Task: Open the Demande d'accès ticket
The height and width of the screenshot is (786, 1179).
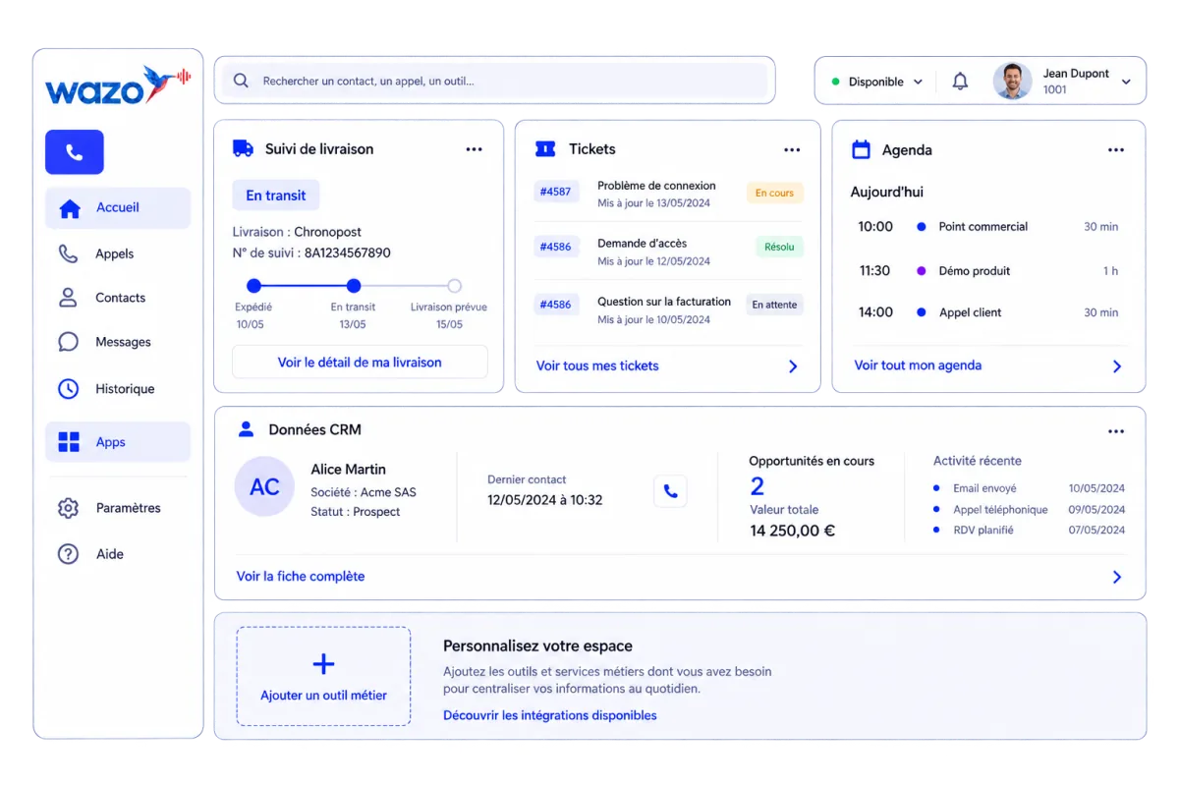Action: tap(669, 252)
